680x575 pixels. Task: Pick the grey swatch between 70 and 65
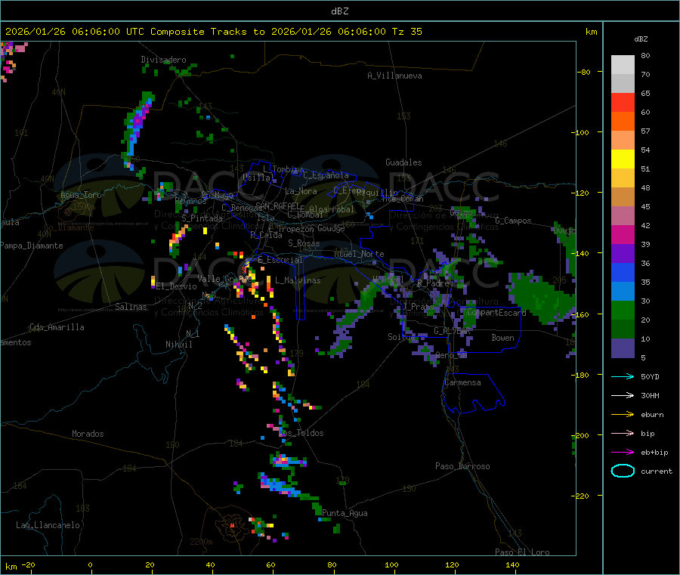623,84
